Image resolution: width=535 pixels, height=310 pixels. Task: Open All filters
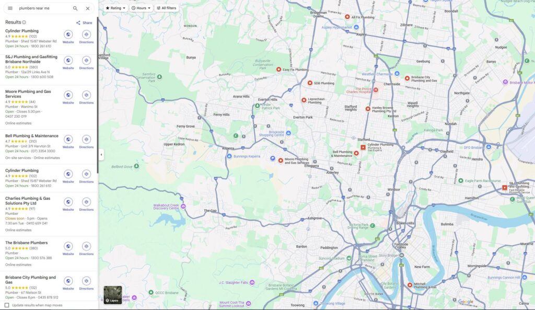pyautogui.click(x=167, y=8)
